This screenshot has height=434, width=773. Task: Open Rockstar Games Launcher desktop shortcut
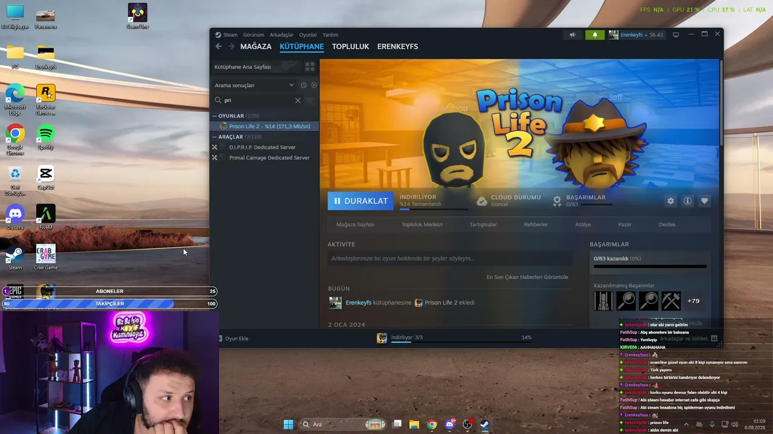pyautogui.click(x=46, y=99)
